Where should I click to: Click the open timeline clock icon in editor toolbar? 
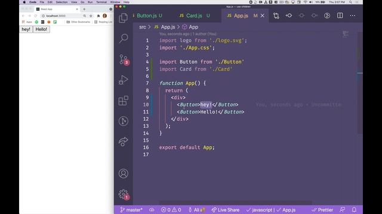[x=327, y=15]
